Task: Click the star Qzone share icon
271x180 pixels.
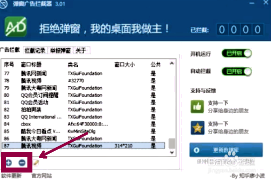Action: (197, 128)
